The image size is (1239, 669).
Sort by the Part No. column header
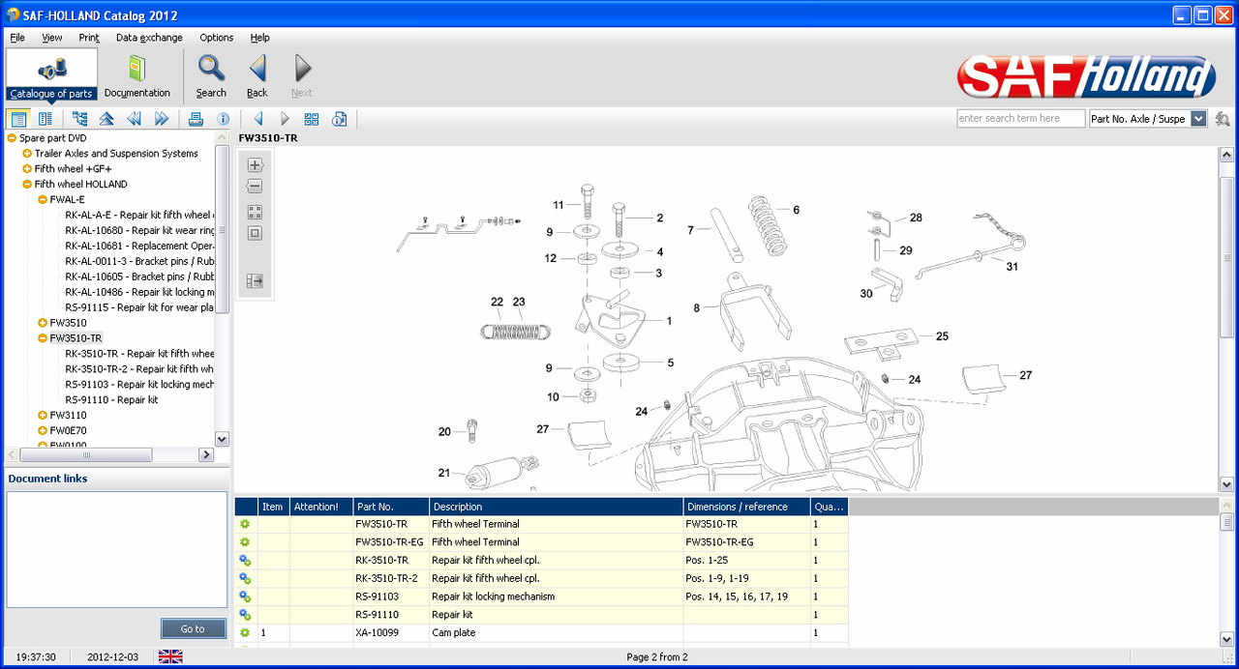(391, 507)
